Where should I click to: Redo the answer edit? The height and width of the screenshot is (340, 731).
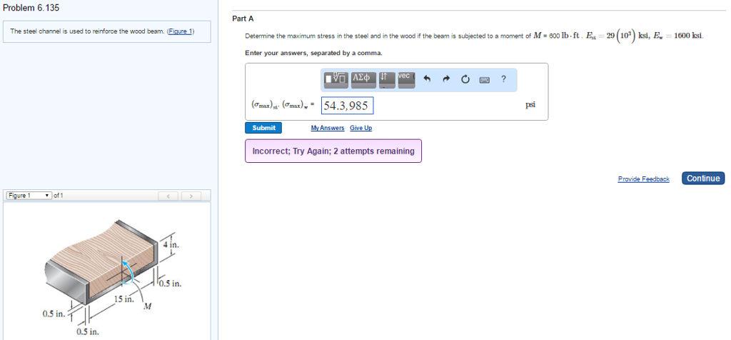pyautogui.click(x=446, y=79)
